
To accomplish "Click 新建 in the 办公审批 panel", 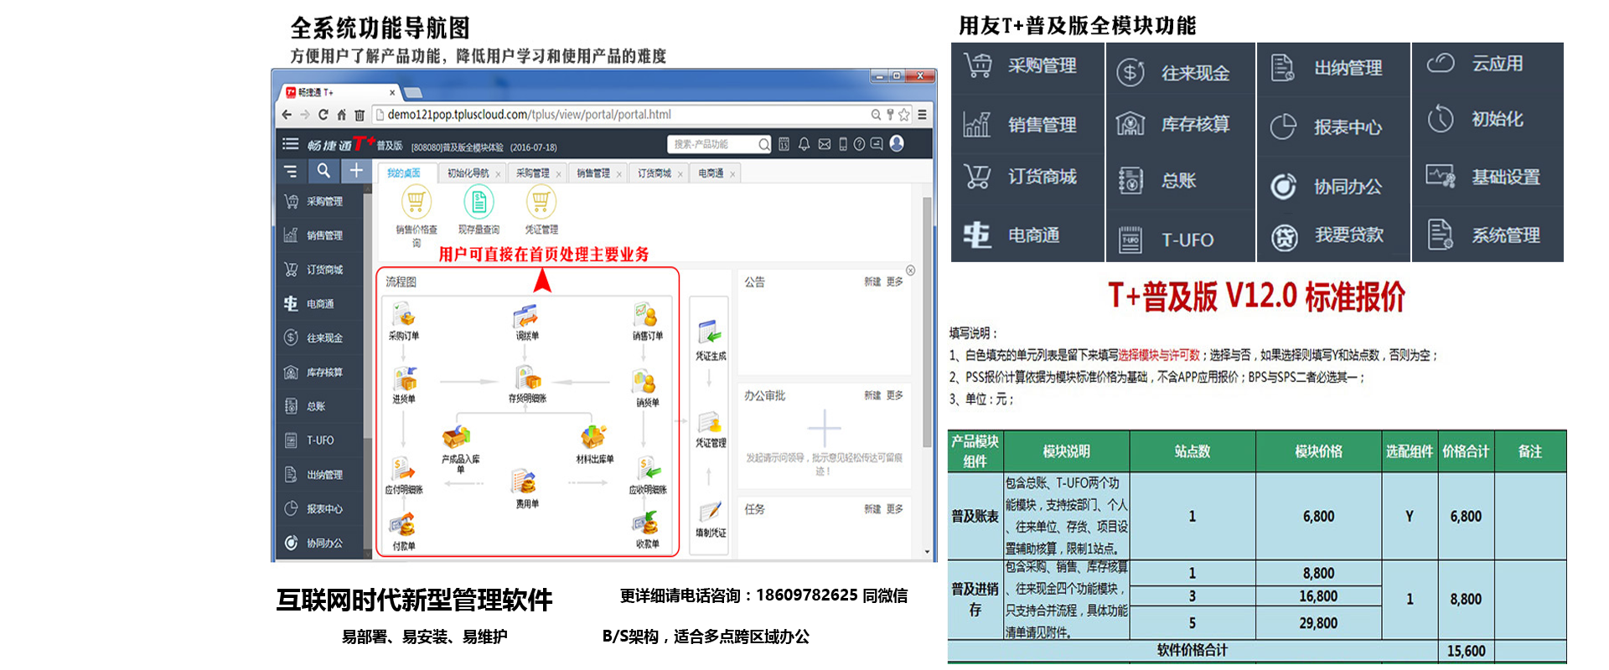I will (872, 395).
